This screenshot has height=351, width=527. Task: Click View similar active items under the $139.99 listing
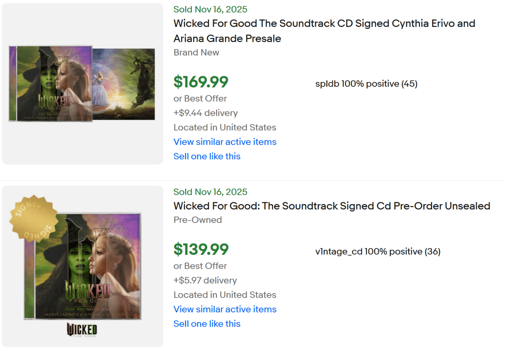(x=225, y=309)
